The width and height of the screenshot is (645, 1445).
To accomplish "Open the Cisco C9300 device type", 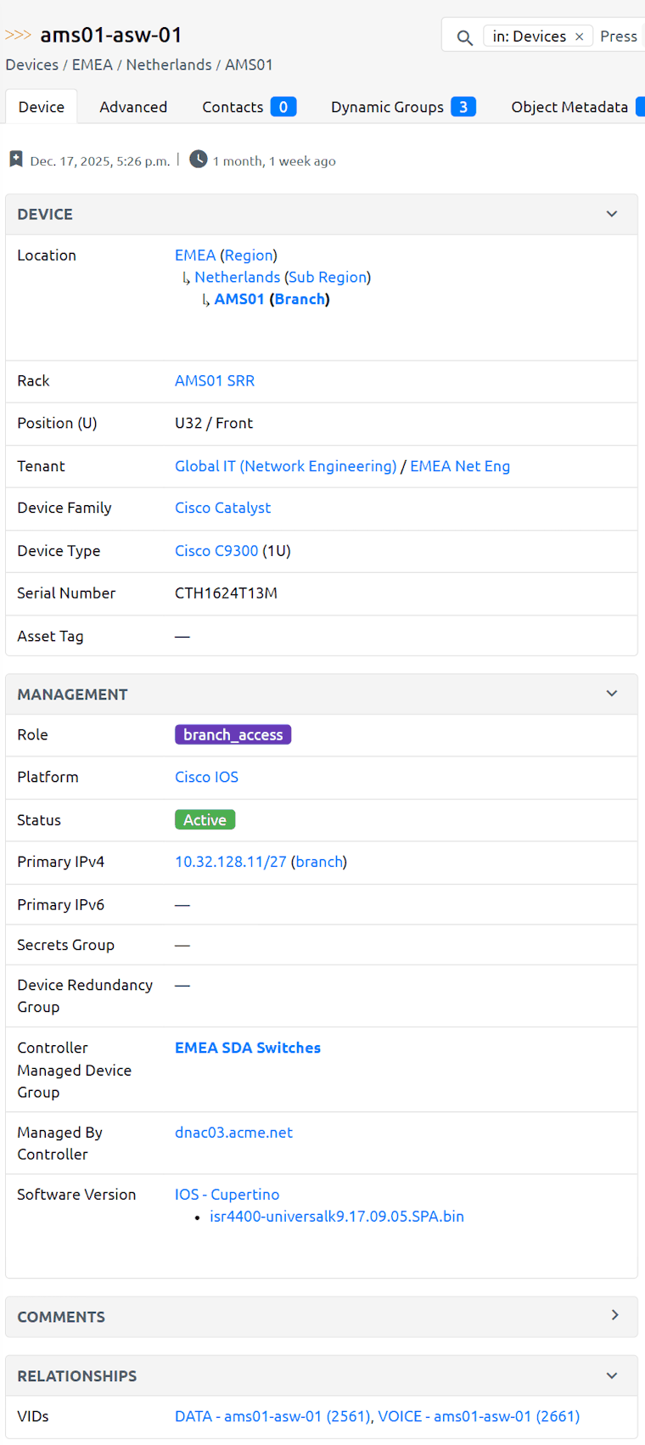I will pos(216,551).
